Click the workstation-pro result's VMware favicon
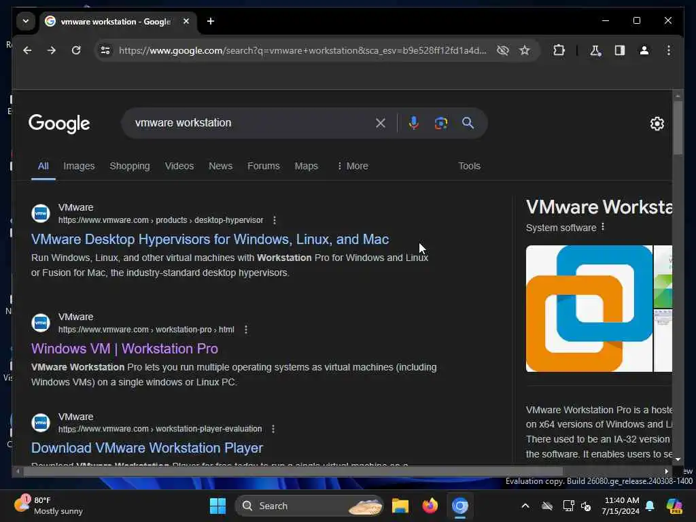The width and height of the screenshot is (696, 522). (x=40, y=323)
